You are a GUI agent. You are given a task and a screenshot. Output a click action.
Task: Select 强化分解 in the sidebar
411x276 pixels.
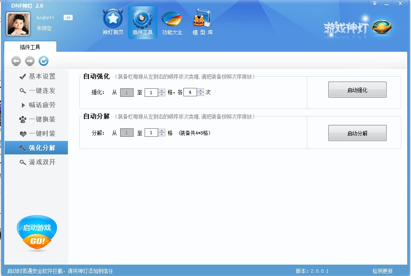pos(36,148)
